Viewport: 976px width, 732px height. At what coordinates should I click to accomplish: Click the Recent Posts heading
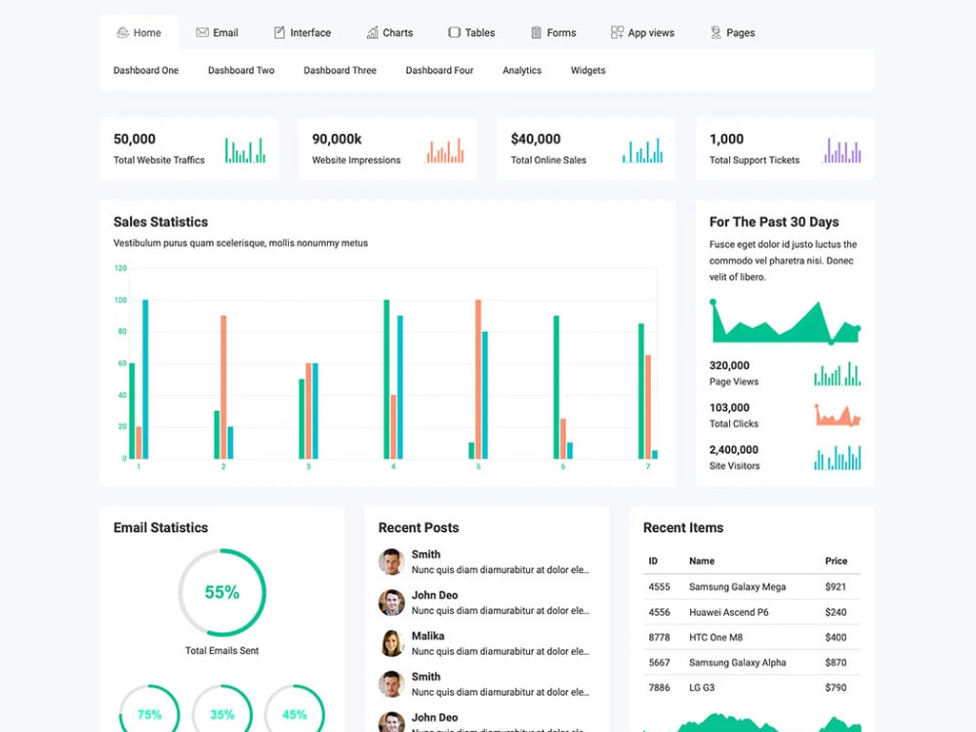(x=419, y=527)
